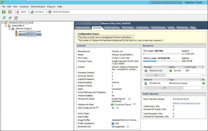Switch to the Configuration tab
The width and height of the screenshot is (208, 131).
pyautogui.click(x=142, y=28)
